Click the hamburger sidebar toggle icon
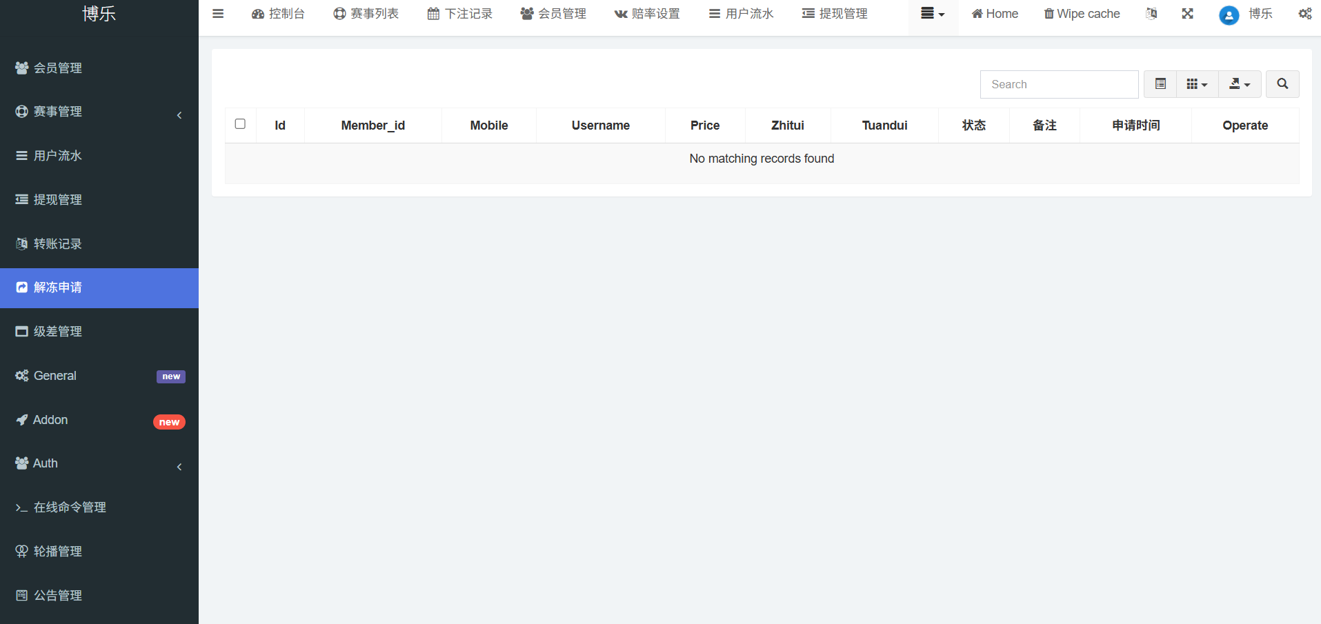Viewport: 1321px width, 624px height. (218, 14)
